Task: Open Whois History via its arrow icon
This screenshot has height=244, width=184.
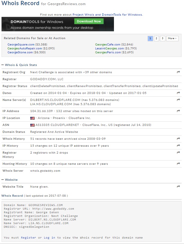Action: click(178, 139)
